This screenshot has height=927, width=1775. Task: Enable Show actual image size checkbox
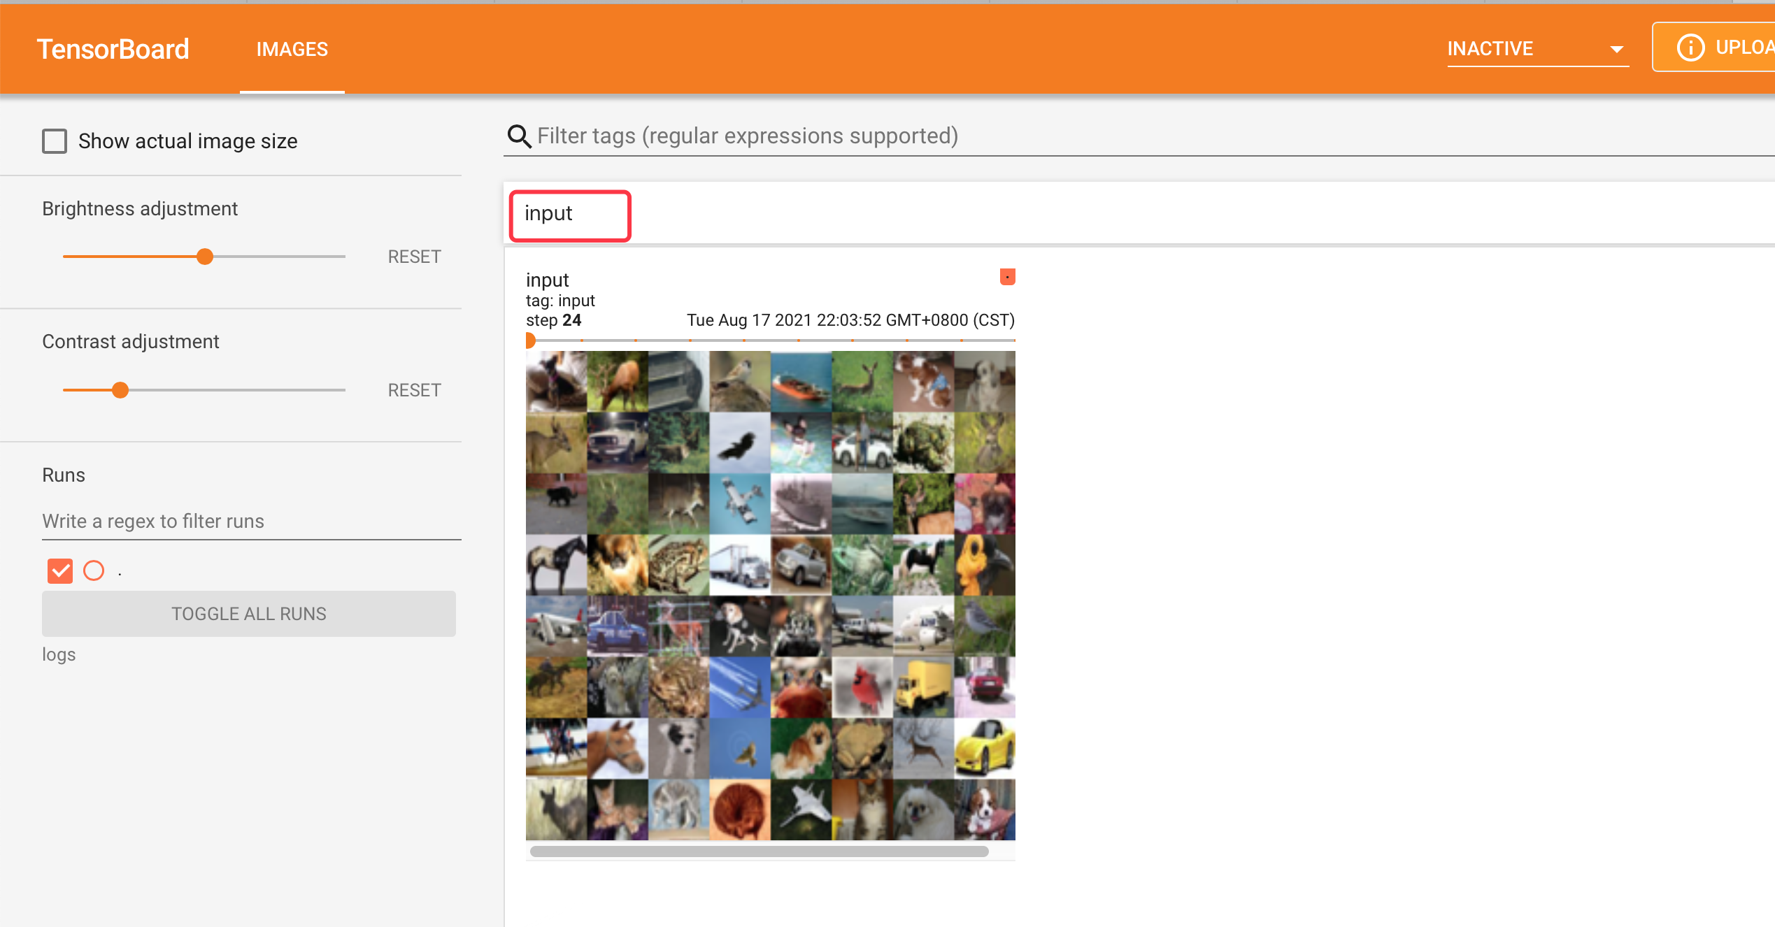tap(55, 141)
